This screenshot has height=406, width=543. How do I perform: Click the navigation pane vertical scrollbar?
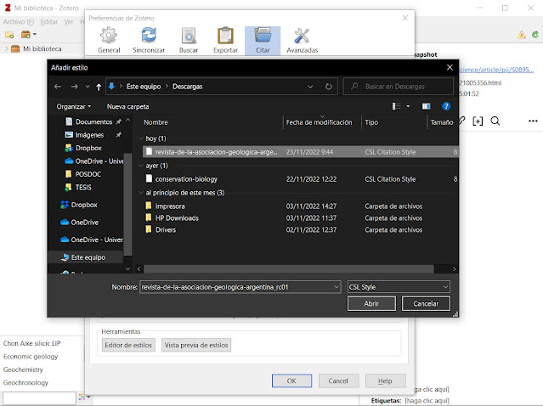click(x=127, y=204)
